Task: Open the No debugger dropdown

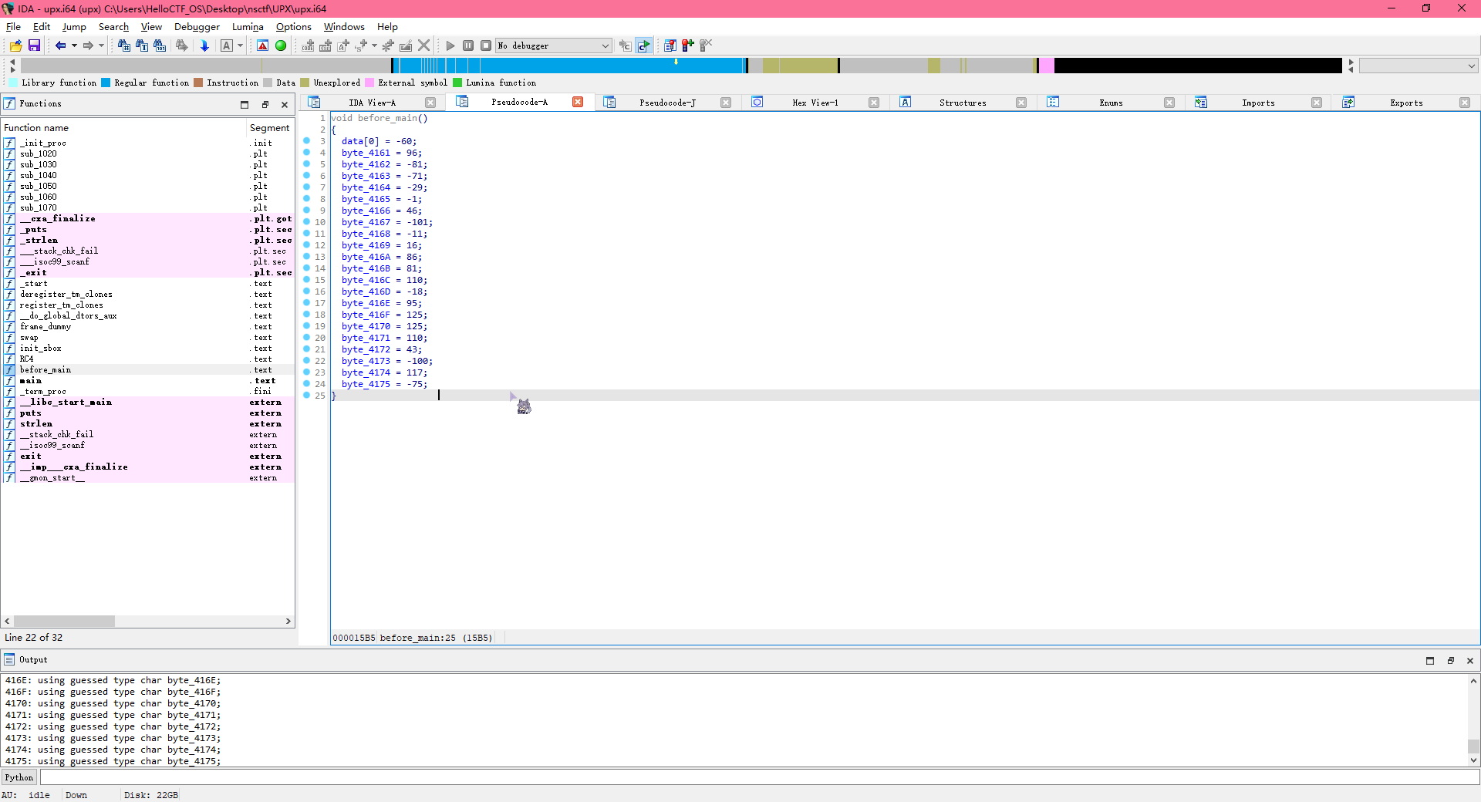Action: pyautogui.click(x=553, y=46)
